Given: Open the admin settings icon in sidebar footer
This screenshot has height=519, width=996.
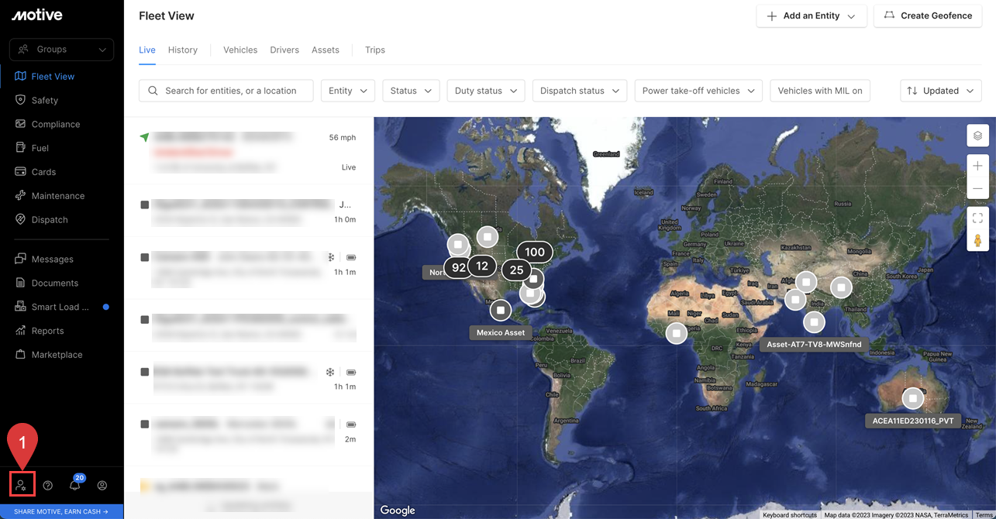Looking at the screenshot, I should 21,485.
